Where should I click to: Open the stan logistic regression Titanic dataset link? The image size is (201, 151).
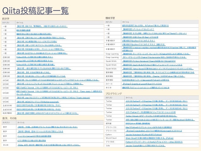(53, 98)
